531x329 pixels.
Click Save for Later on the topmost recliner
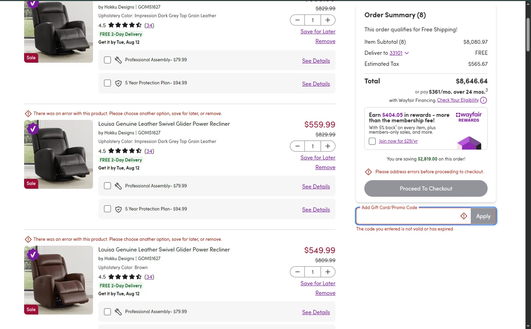(x=318, y=32)
